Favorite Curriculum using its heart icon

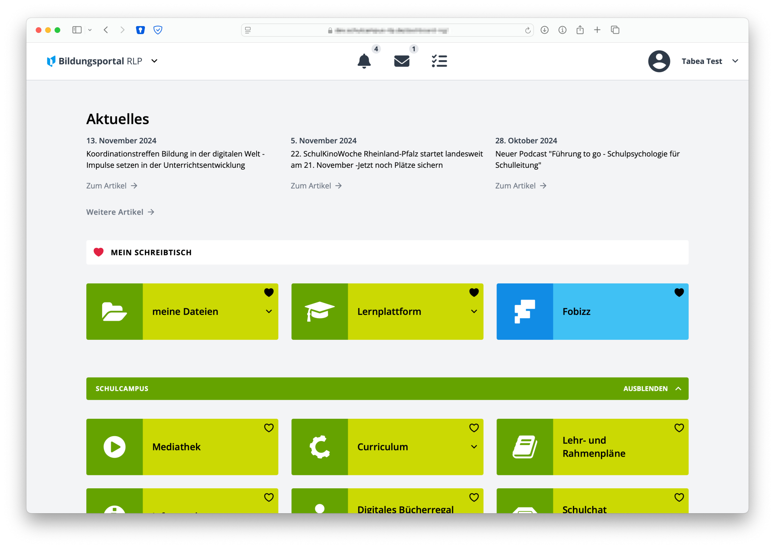(474, 428)
